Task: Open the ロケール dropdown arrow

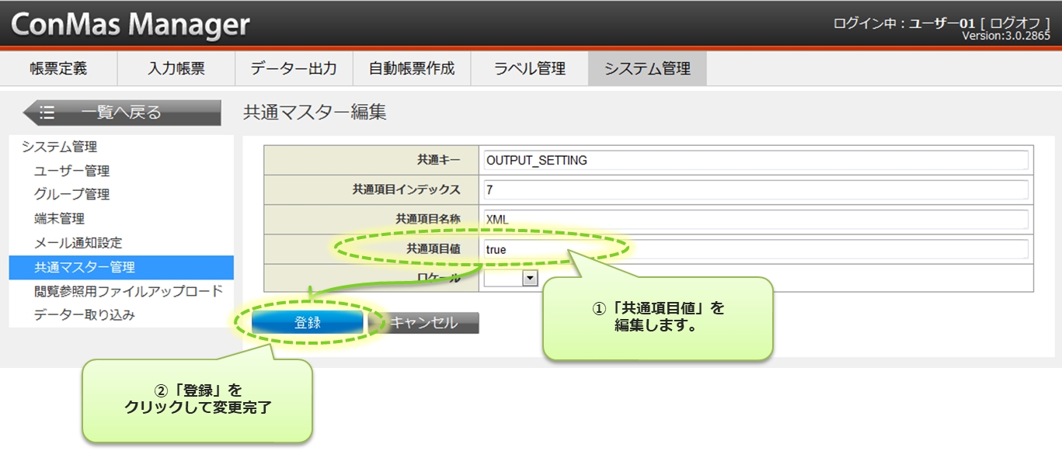Action: [531, 278]
